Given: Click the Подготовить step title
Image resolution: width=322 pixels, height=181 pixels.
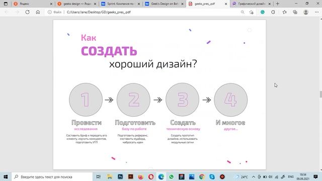Looking at the screenshot, I should coord(135,123).
